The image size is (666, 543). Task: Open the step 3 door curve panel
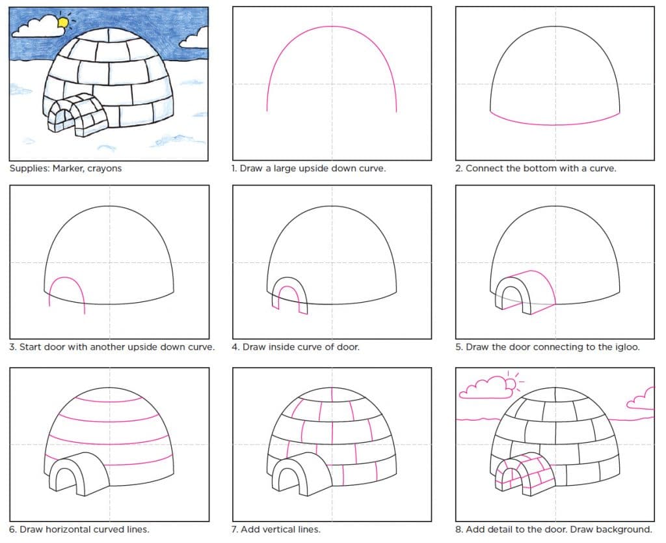point(109,262)
